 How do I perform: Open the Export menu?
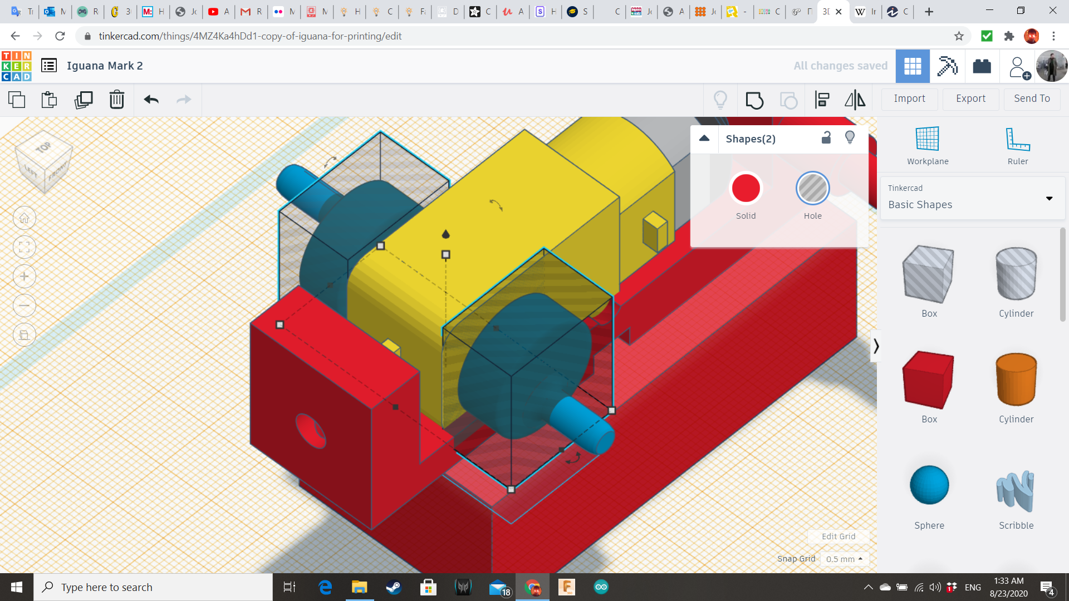970,98
